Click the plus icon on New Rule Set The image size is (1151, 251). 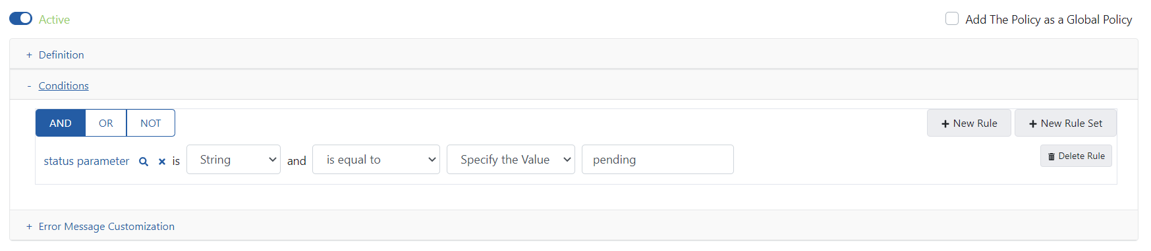pos(1033,124)
